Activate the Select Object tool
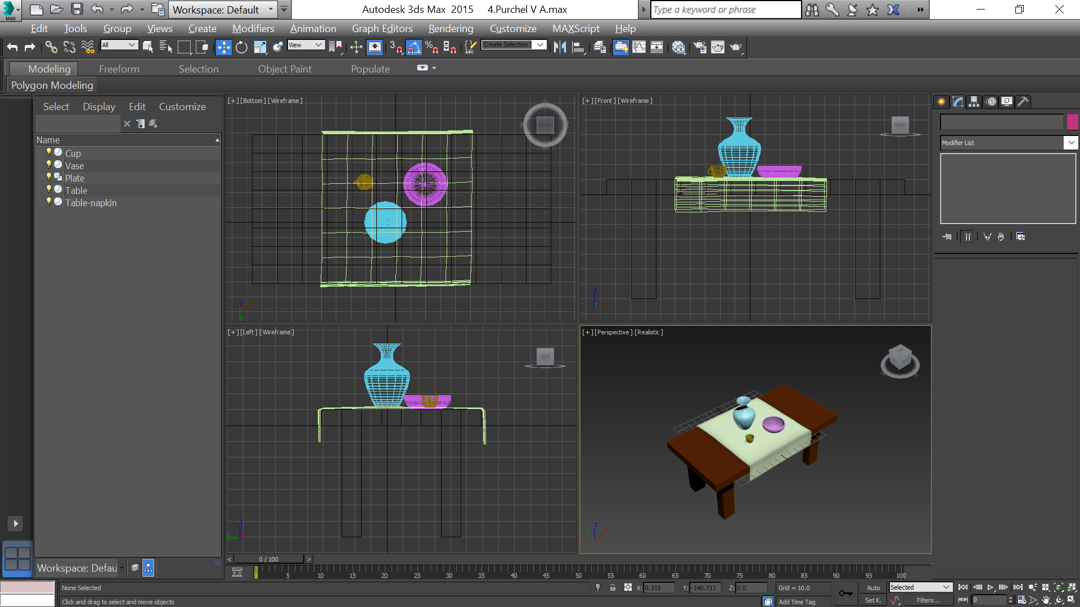Screen dimensions: 1080x607 [x=148, y=47]
